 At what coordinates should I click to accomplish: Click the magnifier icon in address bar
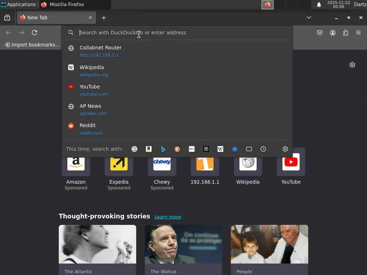pos(71,33)
